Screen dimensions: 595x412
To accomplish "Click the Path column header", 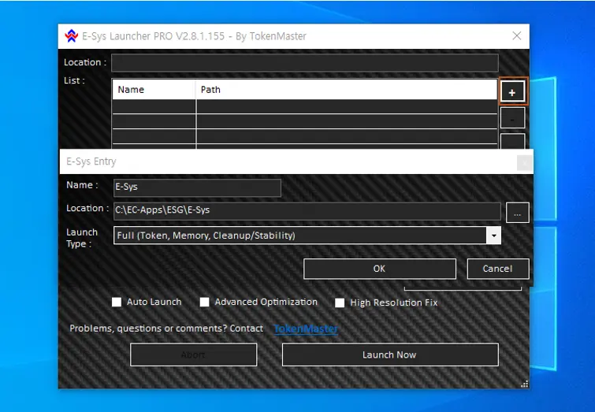I will tap(347, 90).
